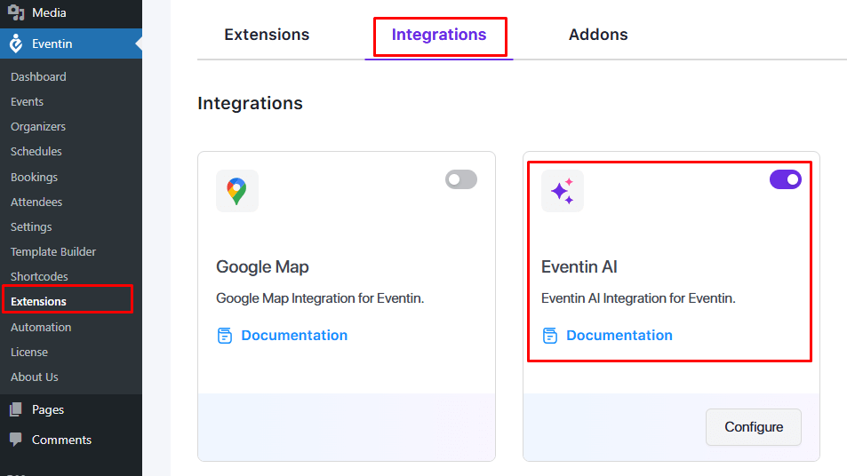
Task: Open Eventin AI Documentation link
Action: [619, 336]
